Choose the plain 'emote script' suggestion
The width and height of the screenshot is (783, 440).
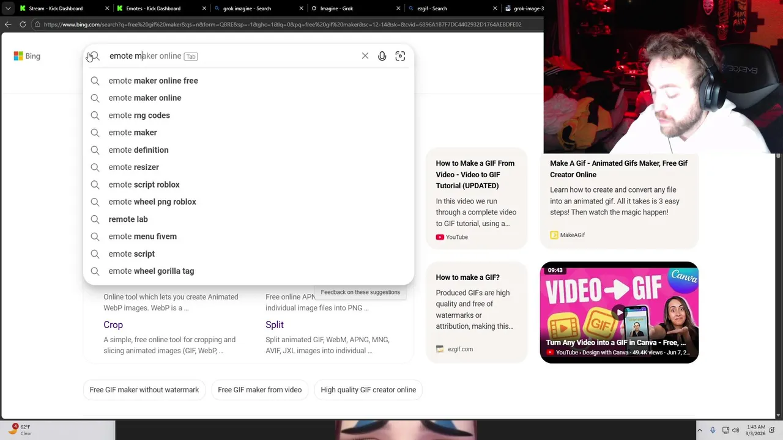248,254
